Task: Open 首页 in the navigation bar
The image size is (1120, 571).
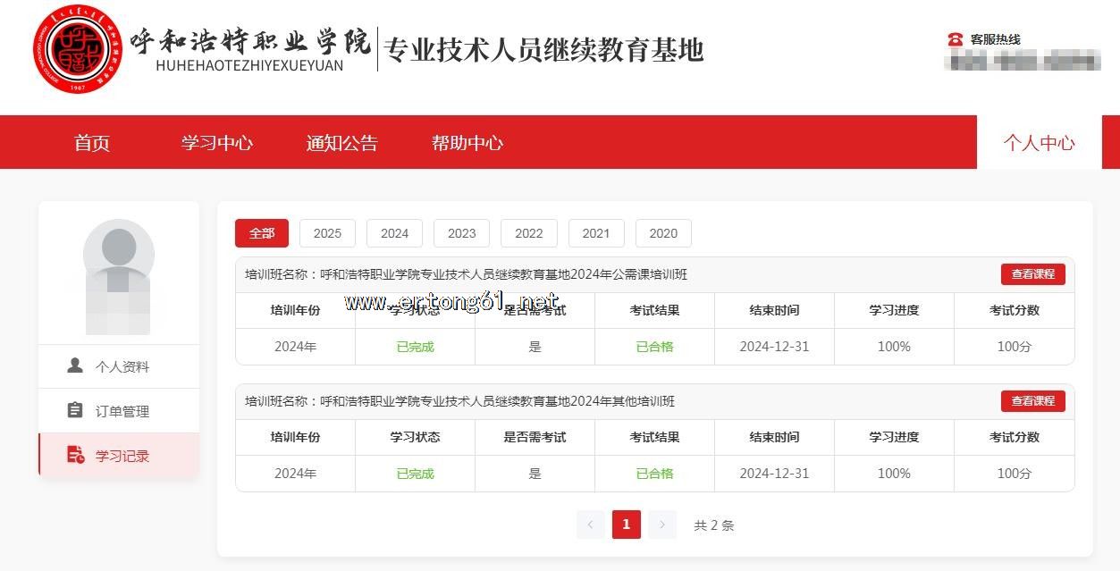Action: [92, 143]
